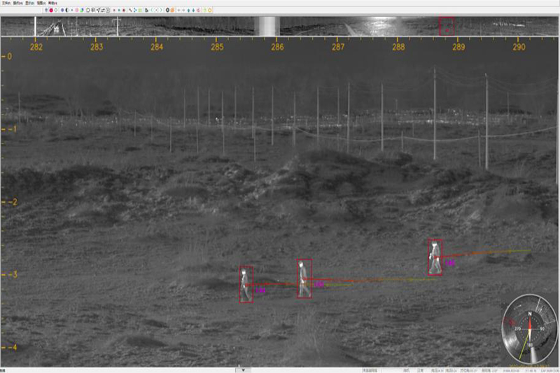Click the bright vertical band in panorama strip
The image size is (560, 373).
click(269, 27)
